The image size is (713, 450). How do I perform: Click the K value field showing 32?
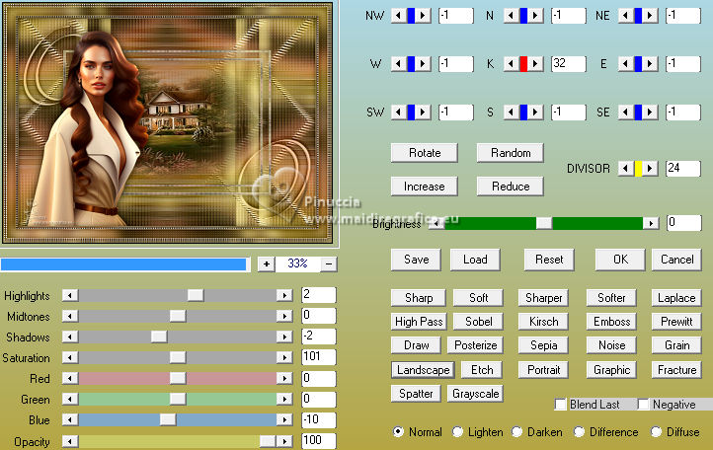tap(569, 63)
